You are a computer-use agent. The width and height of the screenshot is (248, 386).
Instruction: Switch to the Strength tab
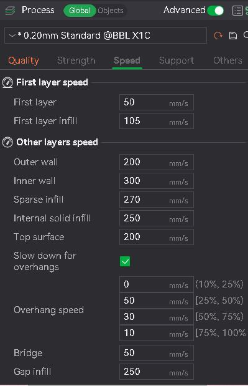(x=76, y=60)
